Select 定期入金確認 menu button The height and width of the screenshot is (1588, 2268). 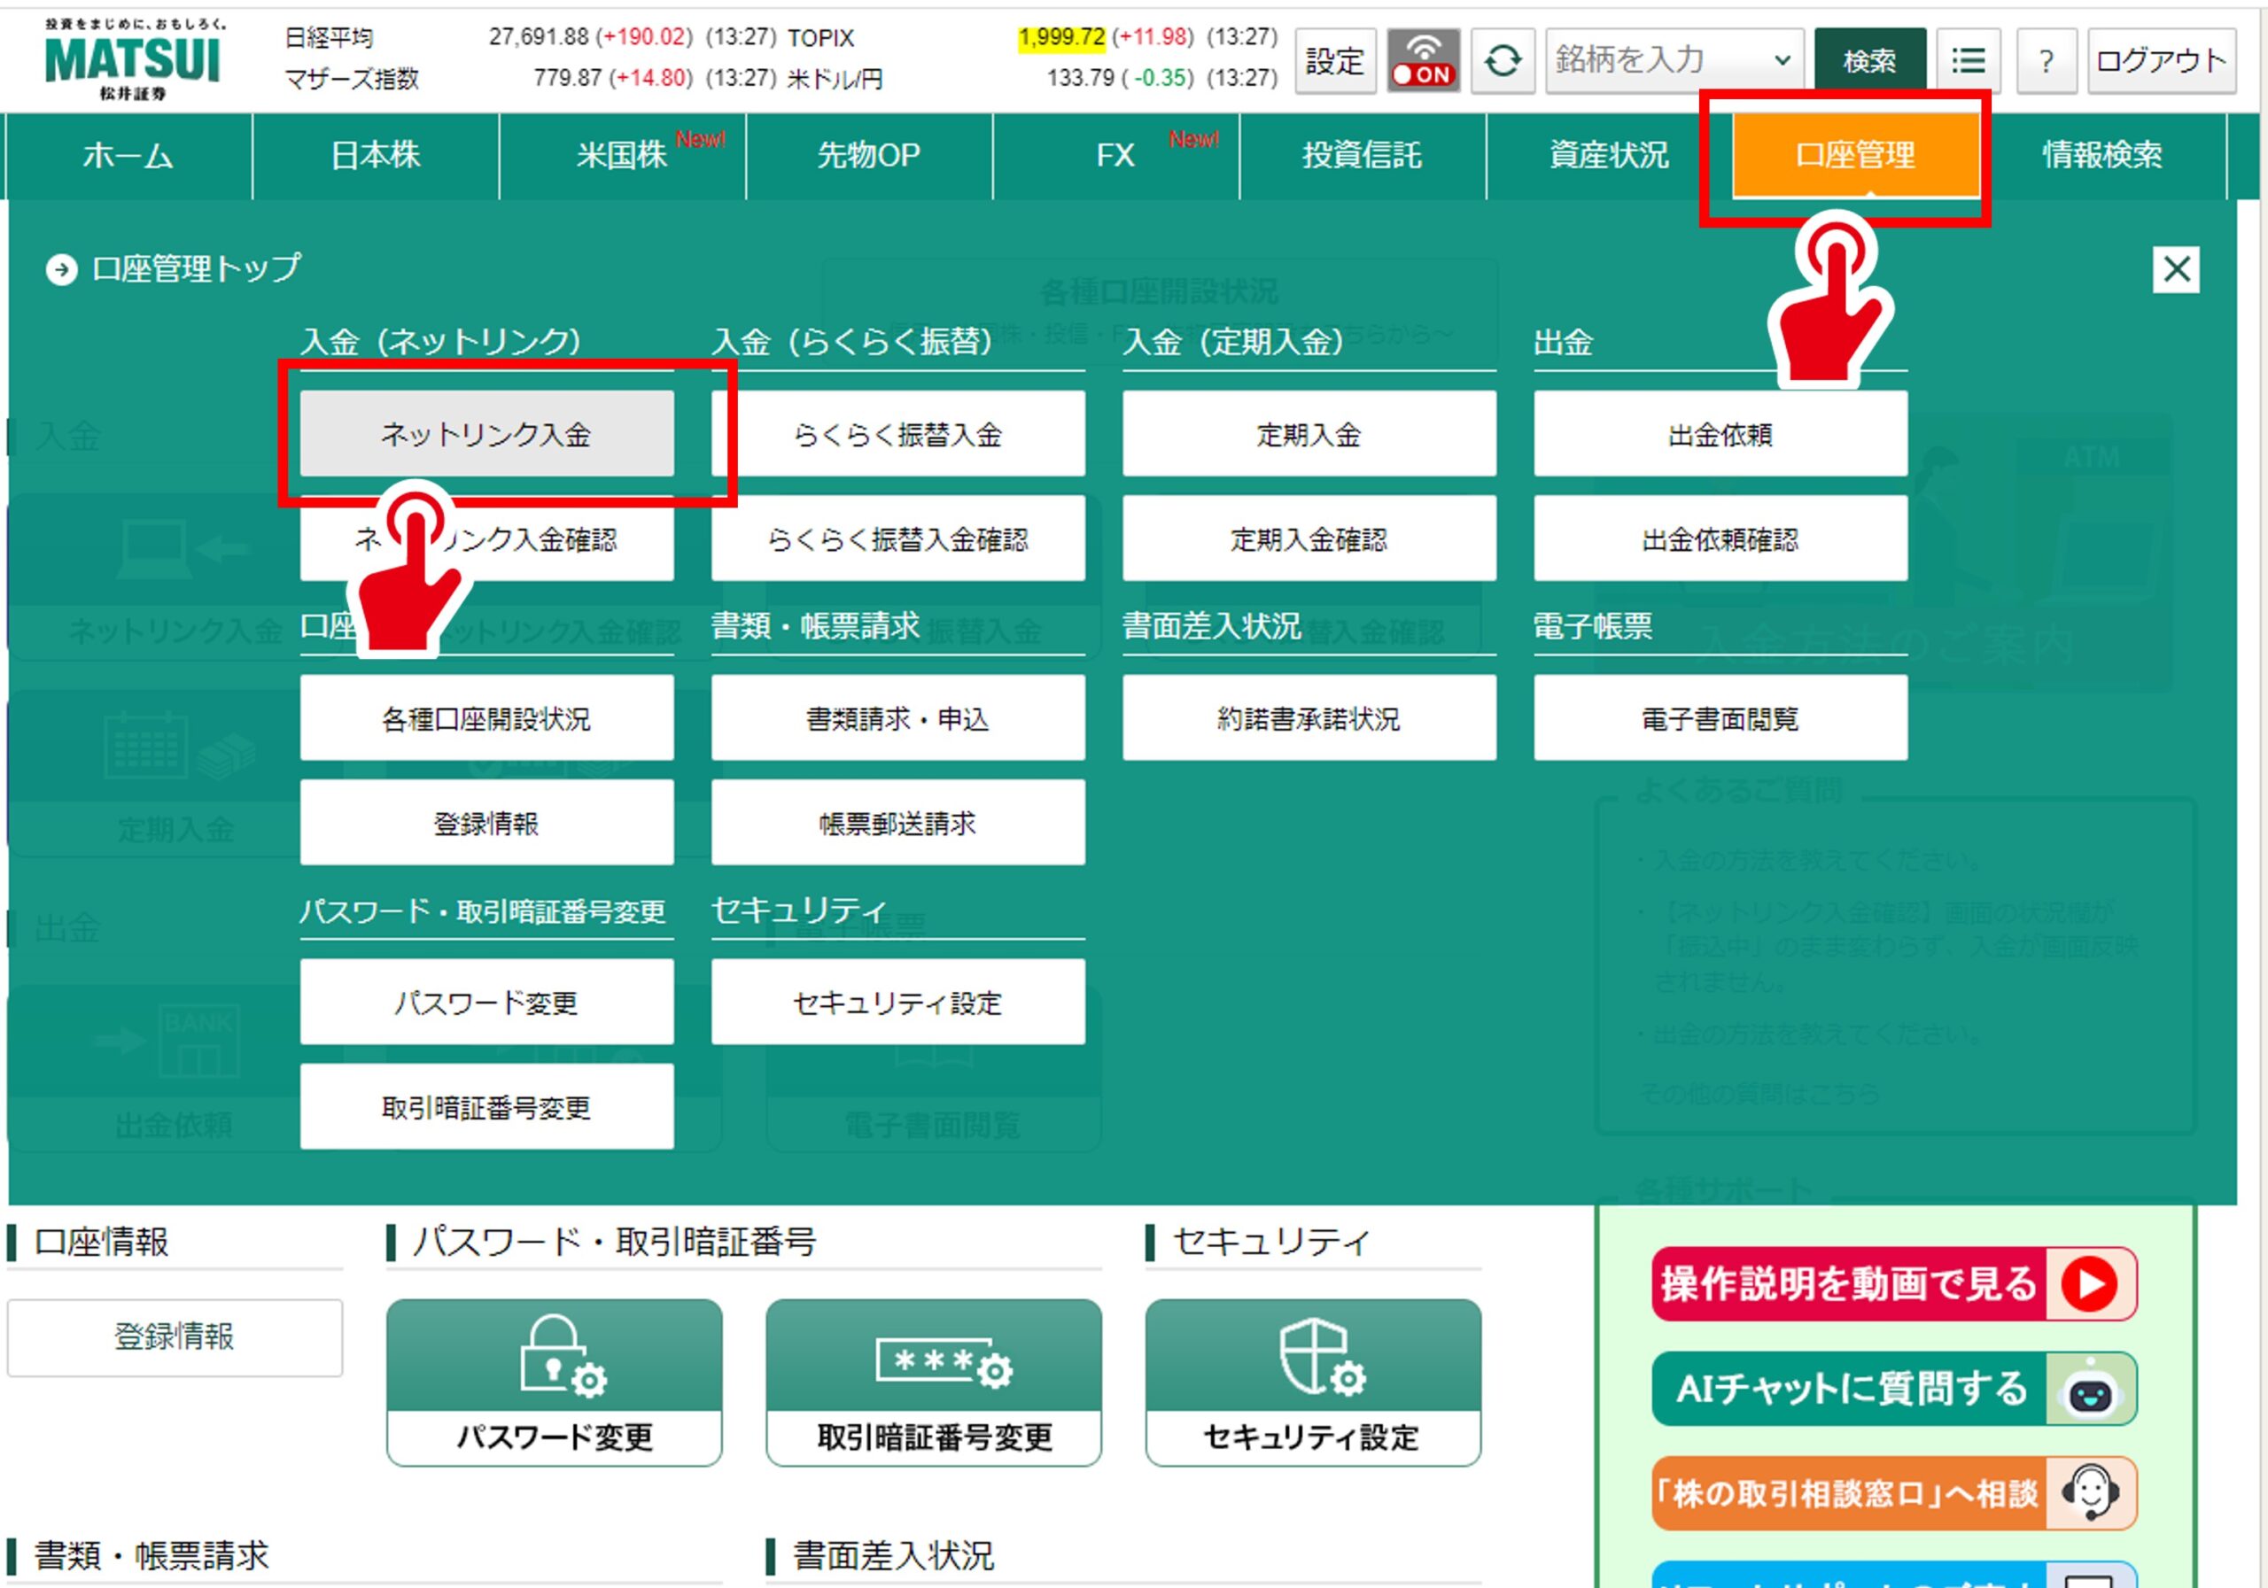pyautogui.click(x=1309, y=538)
